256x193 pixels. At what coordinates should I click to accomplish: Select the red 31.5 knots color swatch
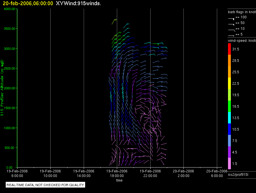pos(229,49)
